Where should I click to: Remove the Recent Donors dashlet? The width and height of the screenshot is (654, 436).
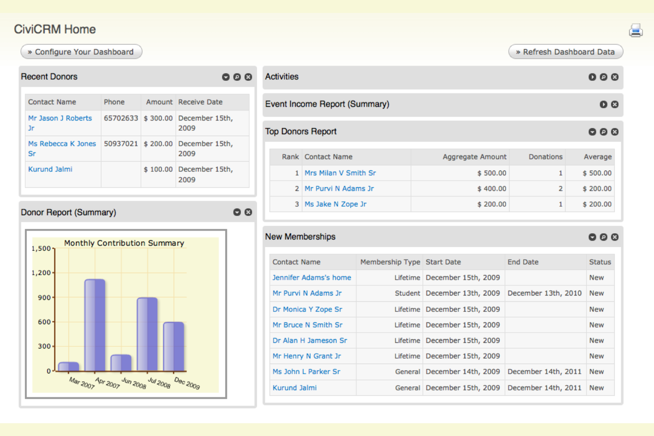pyautogui.click(x=248, y=77)
